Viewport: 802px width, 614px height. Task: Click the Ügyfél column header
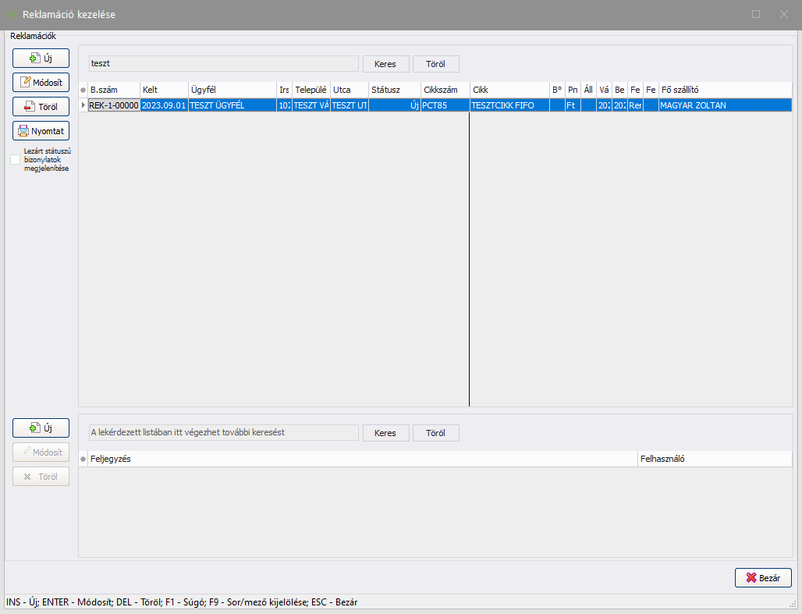pyautogui.click(x=232, y=90)
